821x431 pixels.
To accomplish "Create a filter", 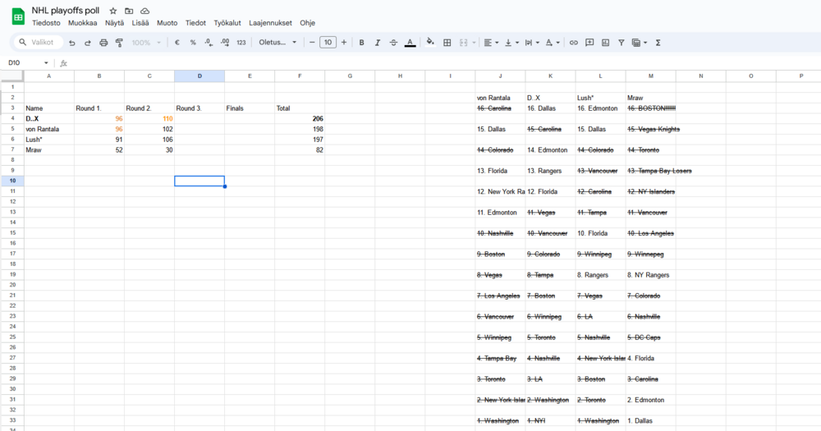I will tap(621, 43).
